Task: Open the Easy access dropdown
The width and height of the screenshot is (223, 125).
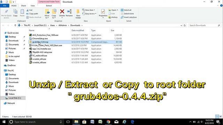Action: [x=89, y=14]
